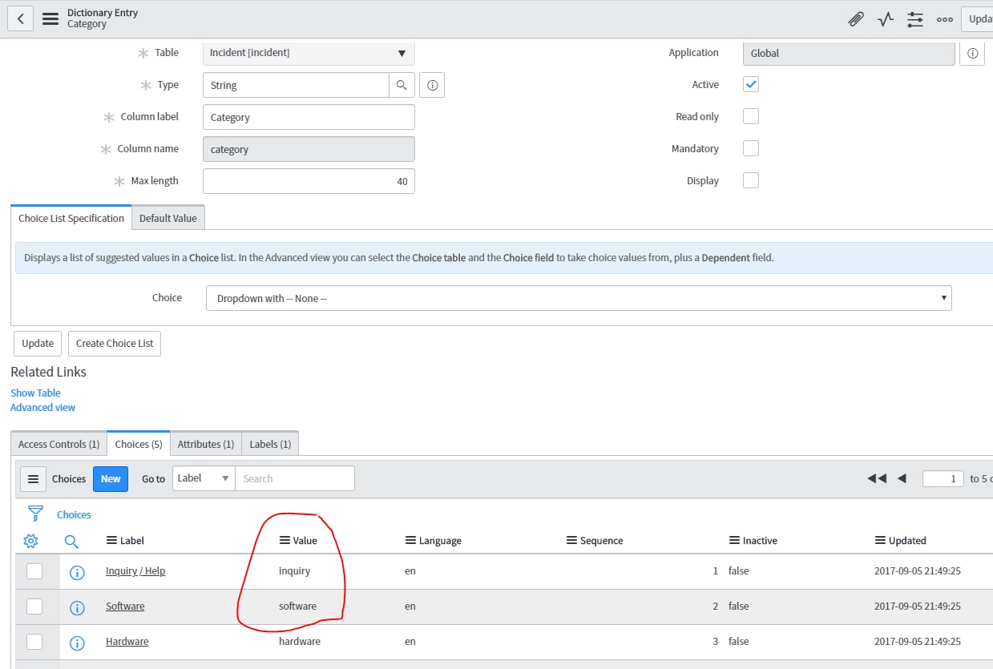The height and width of the screenshot is (669, 993).
Task: Open the Access Controls (1) tab
Action: click(59, 444)
